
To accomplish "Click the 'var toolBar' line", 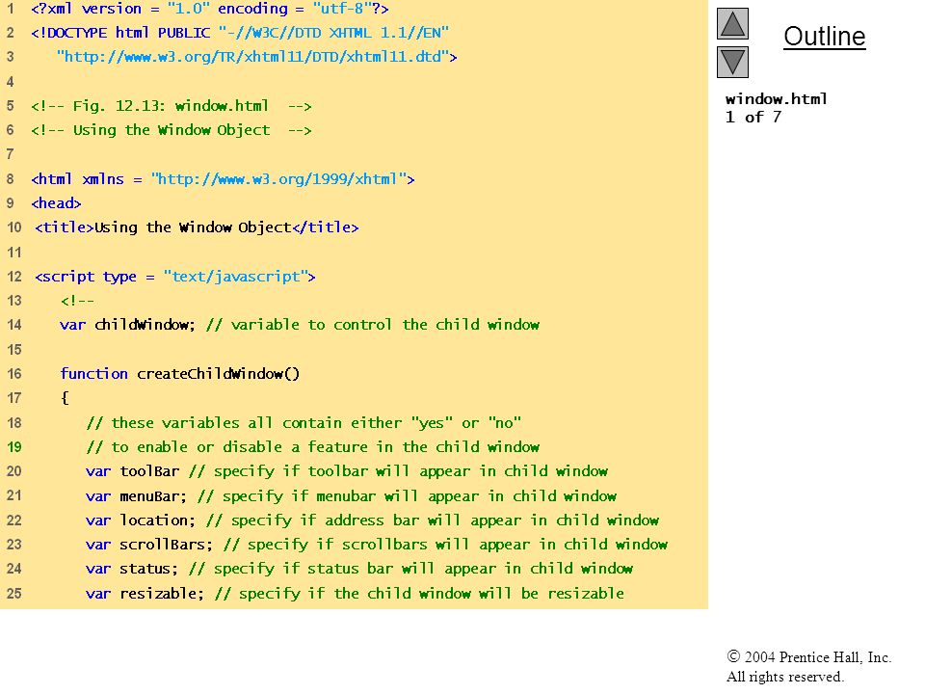I will [346, 471].
